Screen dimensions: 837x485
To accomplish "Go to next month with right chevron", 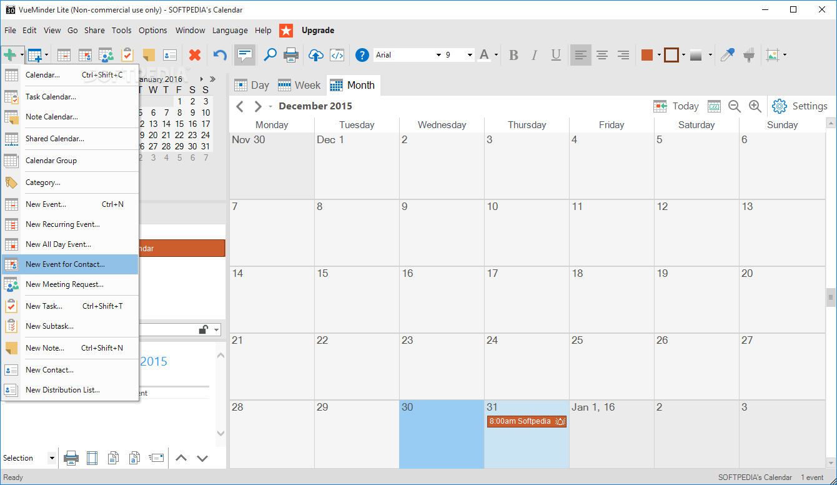I will tap(258, 106).
